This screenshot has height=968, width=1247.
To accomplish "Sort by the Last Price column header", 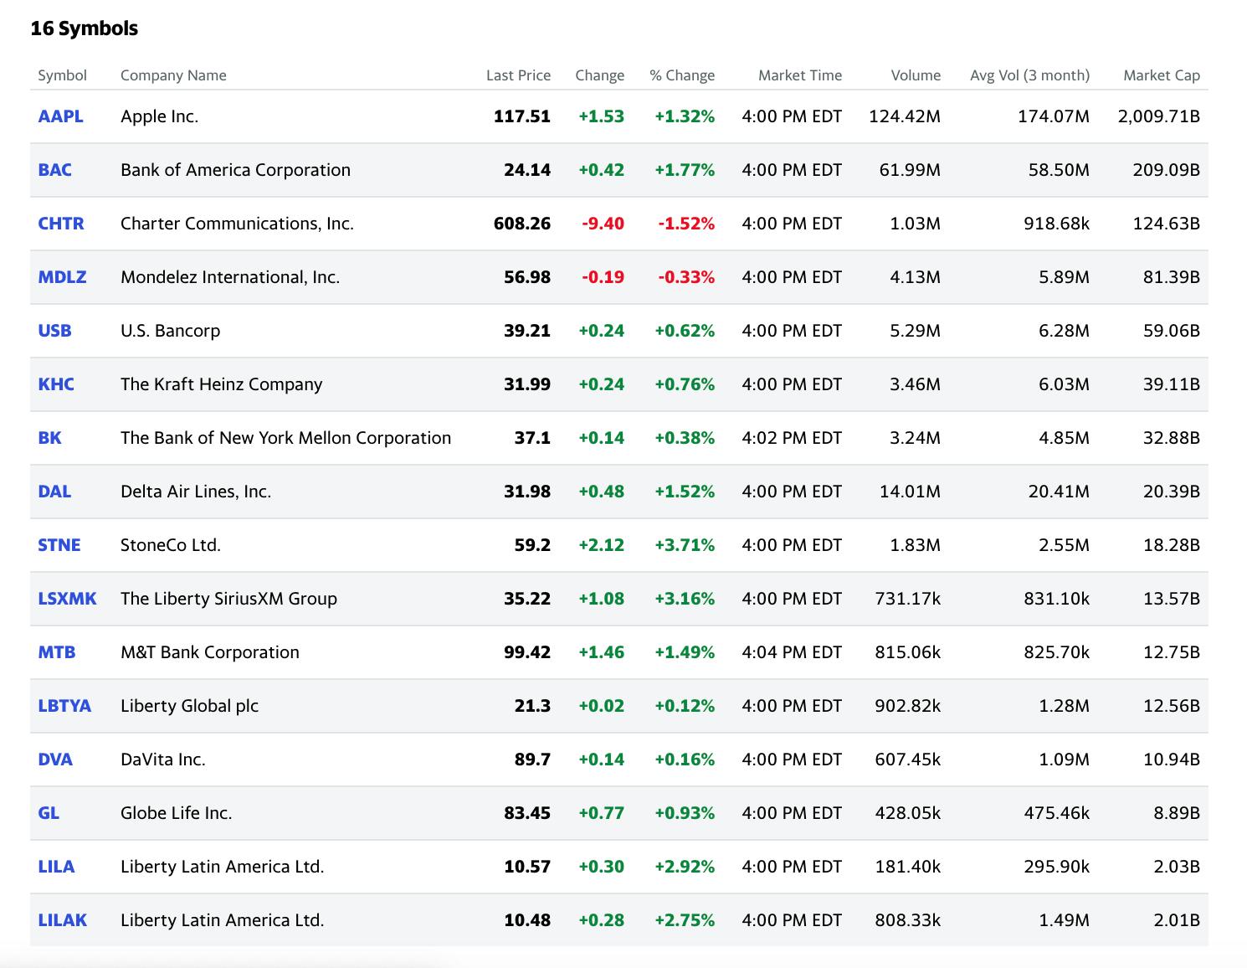I will click(x=518, y=75).
